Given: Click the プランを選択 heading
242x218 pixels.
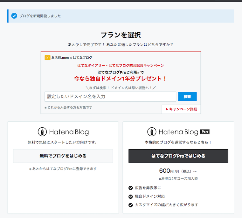Looking at the screenshot, I should pyautogui.click(x=121, y=35).
